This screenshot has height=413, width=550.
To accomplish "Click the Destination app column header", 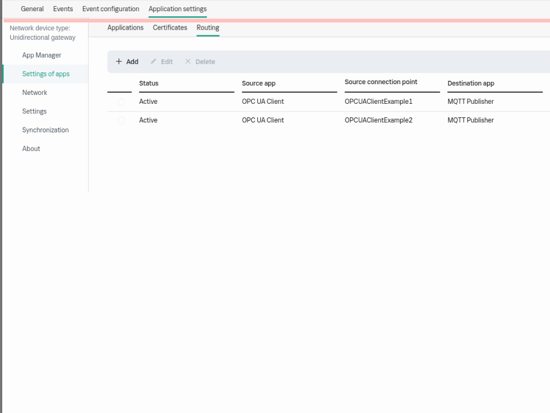I will point(470,84).
